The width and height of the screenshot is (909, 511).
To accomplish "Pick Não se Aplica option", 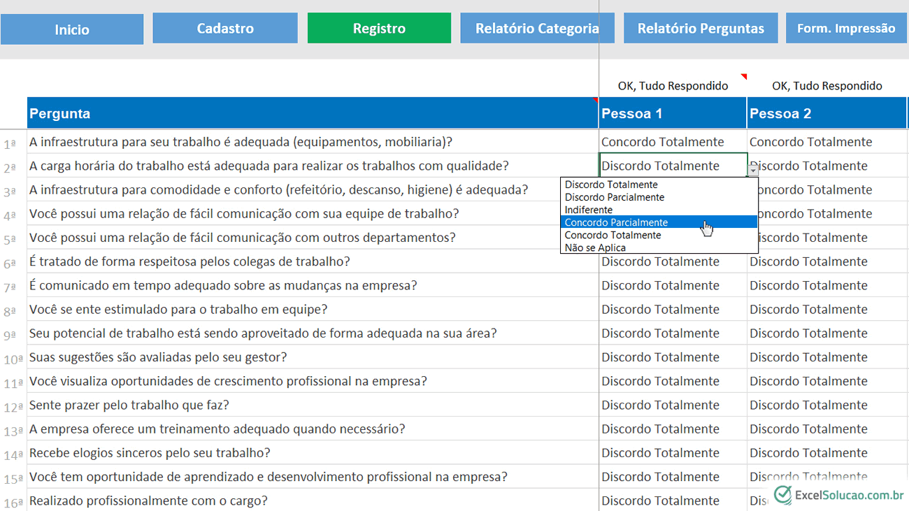I will pos(659,247).
